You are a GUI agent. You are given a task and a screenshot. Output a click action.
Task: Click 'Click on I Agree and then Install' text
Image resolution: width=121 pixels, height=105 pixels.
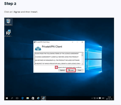click(x=21, y=12)
